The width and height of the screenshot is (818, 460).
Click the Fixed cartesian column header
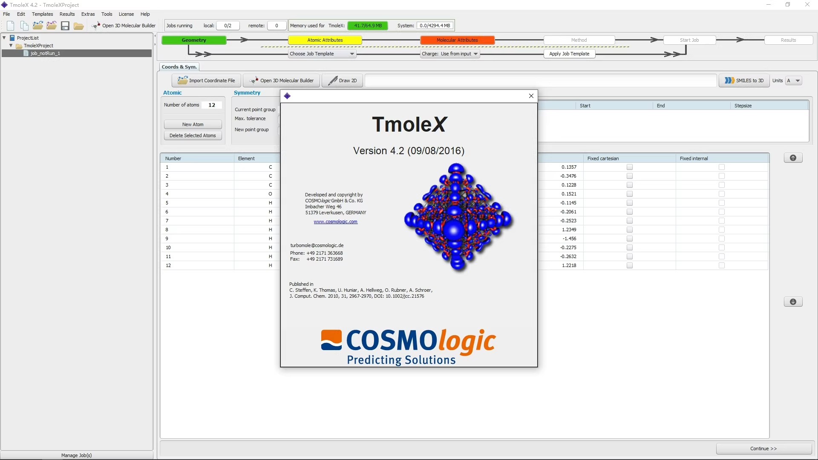pos(629,158)
